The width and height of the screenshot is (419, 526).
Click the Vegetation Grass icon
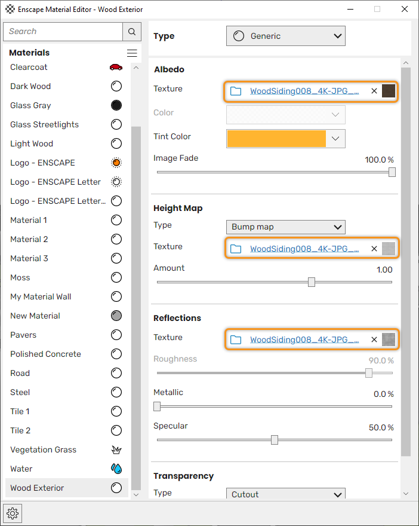(x=116, y=449)
